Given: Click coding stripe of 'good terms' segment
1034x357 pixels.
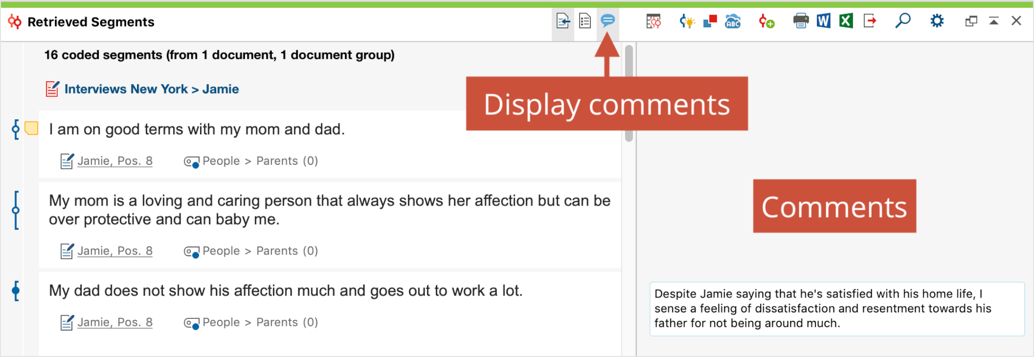Looking at the screenshot, I should tap(16, 129).
